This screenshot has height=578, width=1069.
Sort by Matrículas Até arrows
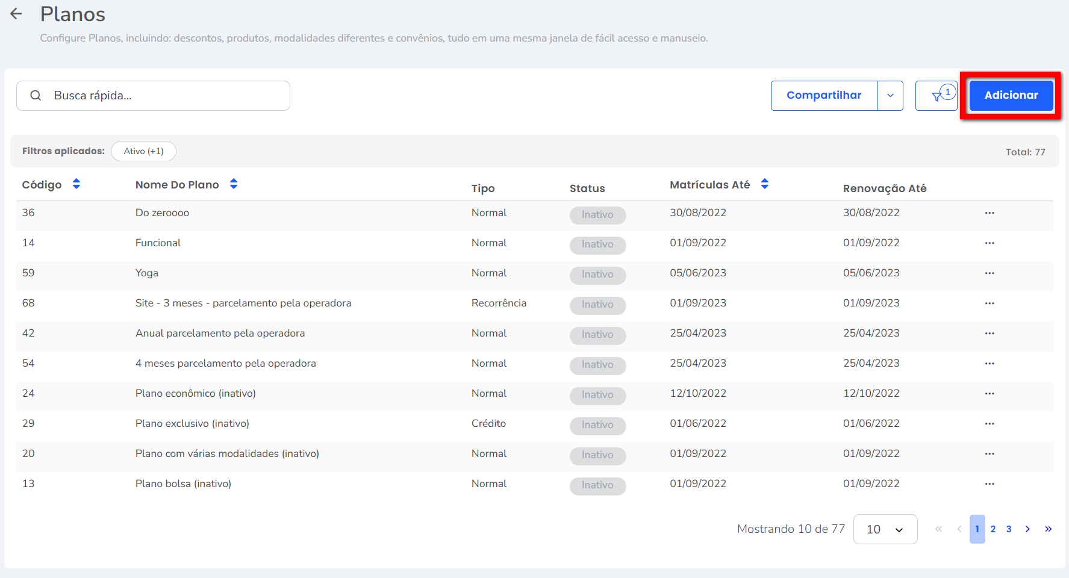[764, 184]
